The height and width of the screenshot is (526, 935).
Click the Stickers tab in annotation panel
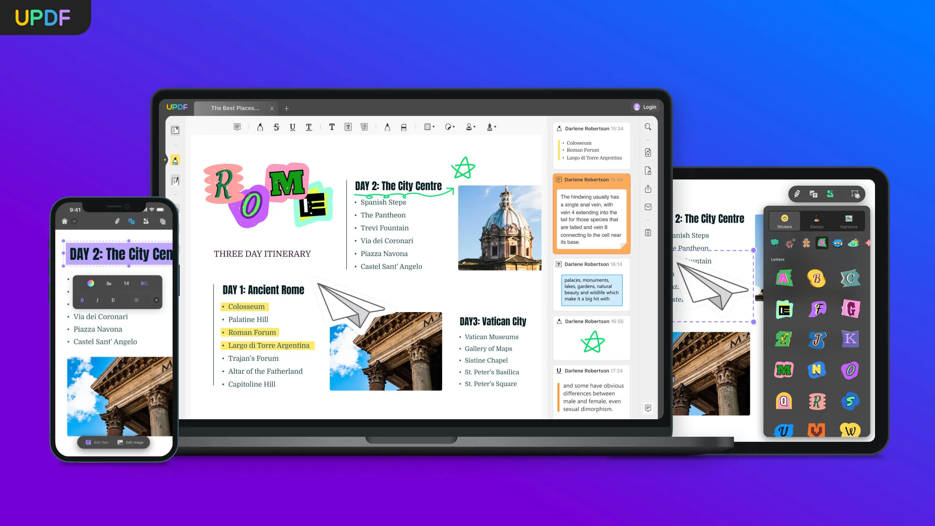coord(784,220)
